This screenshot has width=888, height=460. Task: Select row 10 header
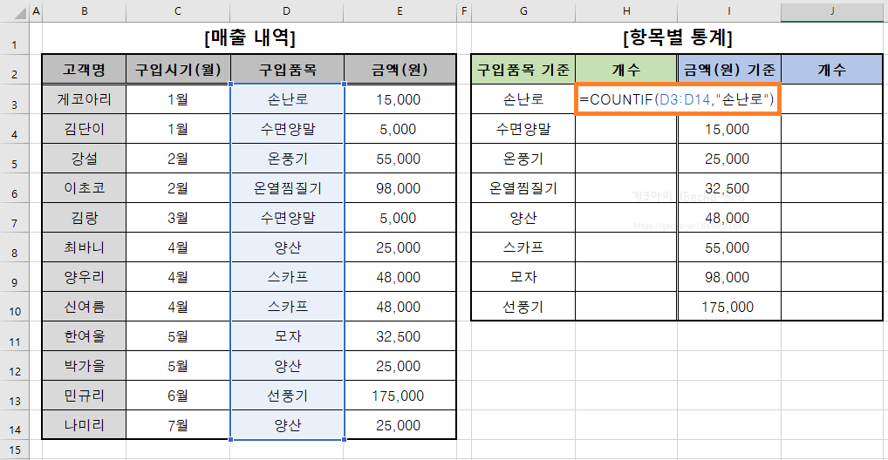[14, 307]
